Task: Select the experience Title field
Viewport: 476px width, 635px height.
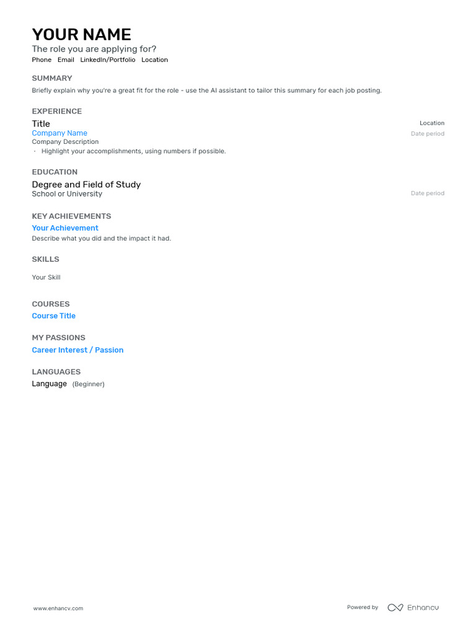Action: point(41,124)
